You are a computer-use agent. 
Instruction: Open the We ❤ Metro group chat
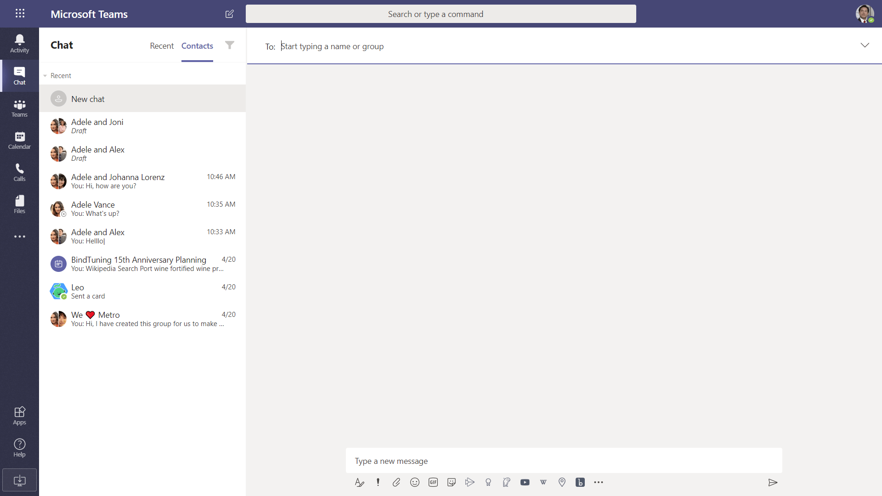click(x=142, y=319)
